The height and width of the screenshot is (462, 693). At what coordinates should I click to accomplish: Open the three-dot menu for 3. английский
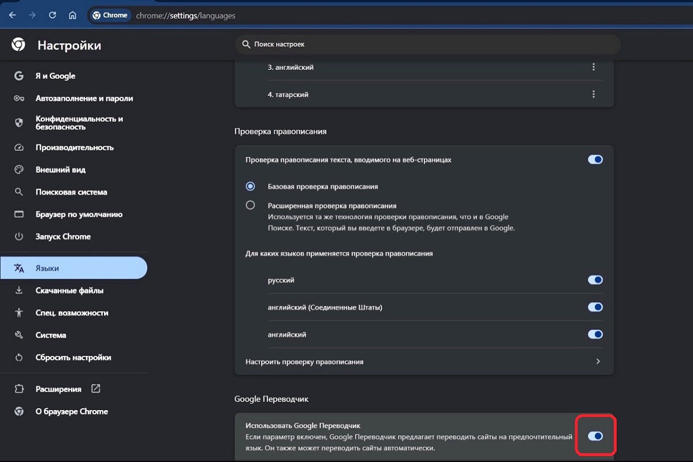point(594,68)
